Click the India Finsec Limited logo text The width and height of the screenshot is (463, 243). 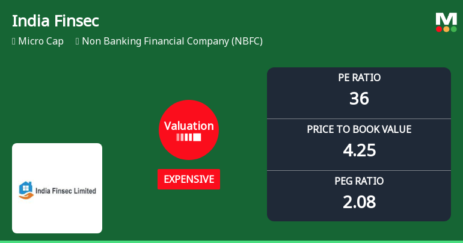coord(66,191)
